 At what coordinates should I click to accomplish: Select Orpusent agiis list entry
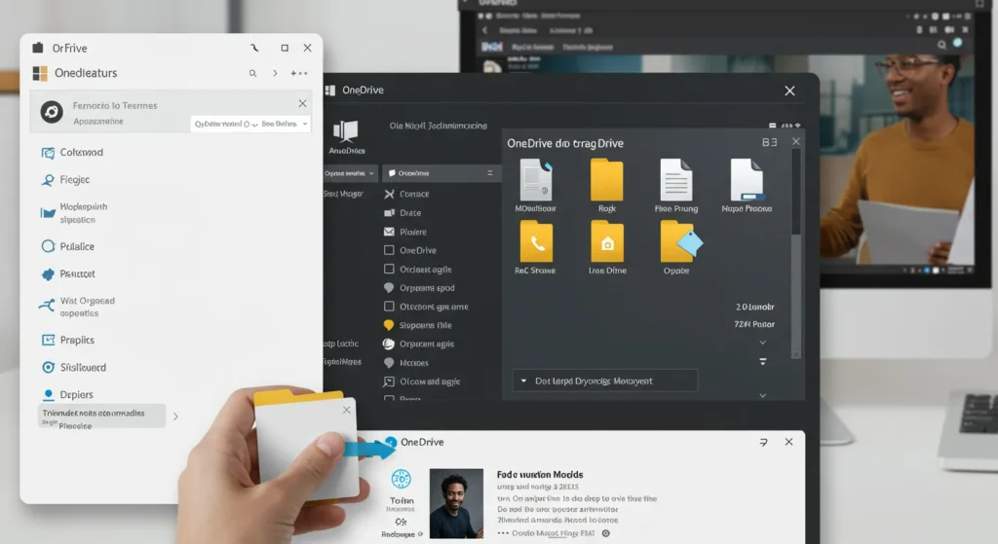coord(419,344)
